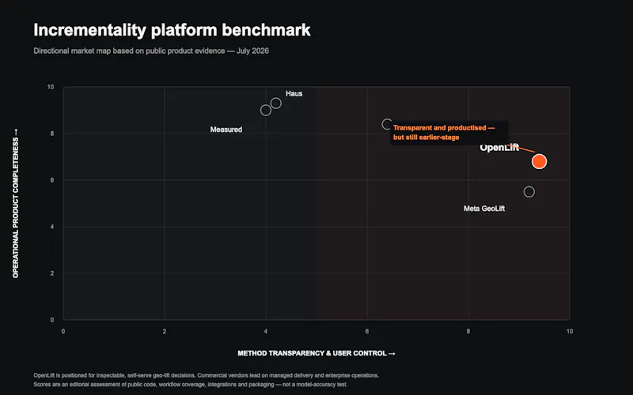Select the OpenLift text label
The height and width of the screenshot is (395, 633).
pos(499,148)
